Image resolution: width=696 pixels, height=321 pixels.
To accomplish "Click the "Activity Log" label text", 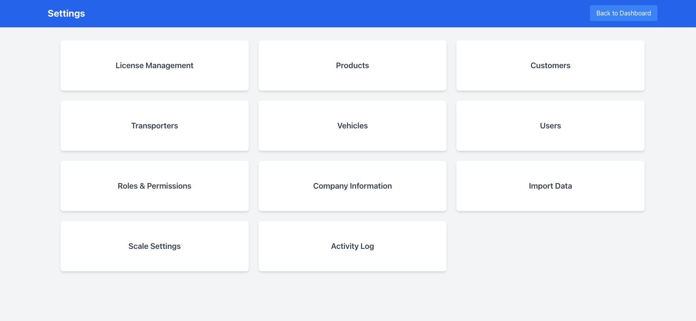I will pyautogui.click(x=352, y=246).
